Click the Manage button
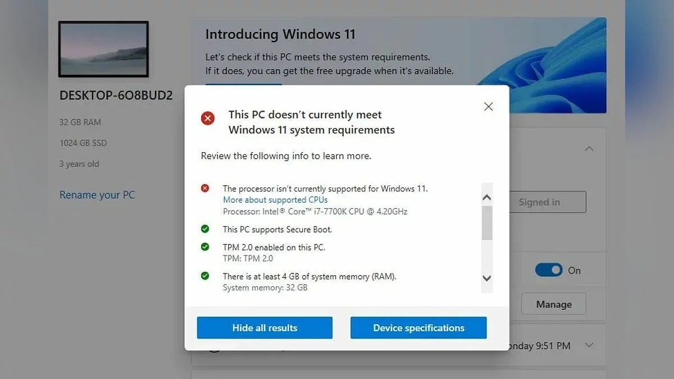 click(554, 304)
